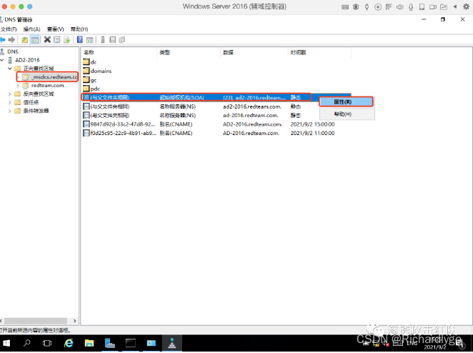Open the 查看(V) menu

coord(56,29)
